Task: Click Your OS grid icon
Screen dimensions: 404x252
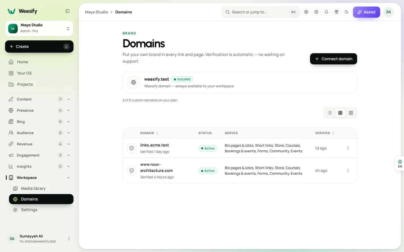Action: pyautogui.click(x=11, y=73)
